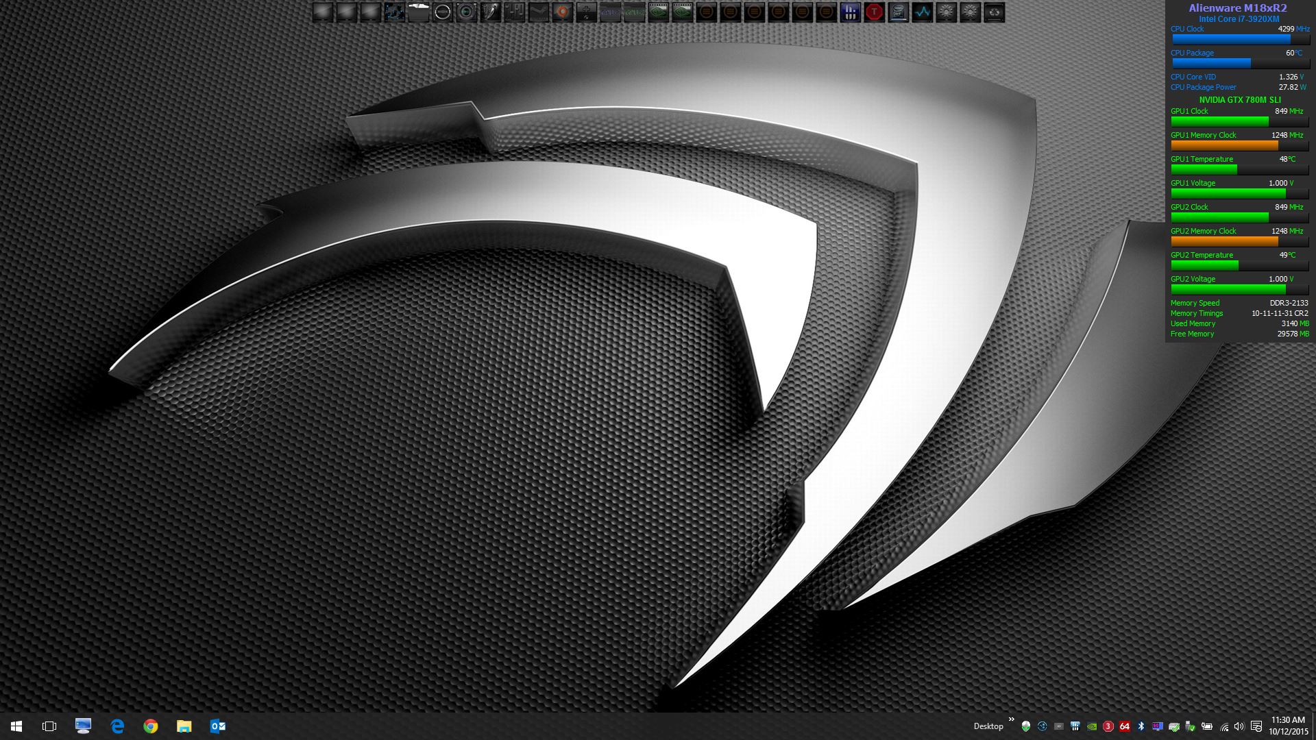
Task: Click blue bars tray icon
Action: 1075,726
